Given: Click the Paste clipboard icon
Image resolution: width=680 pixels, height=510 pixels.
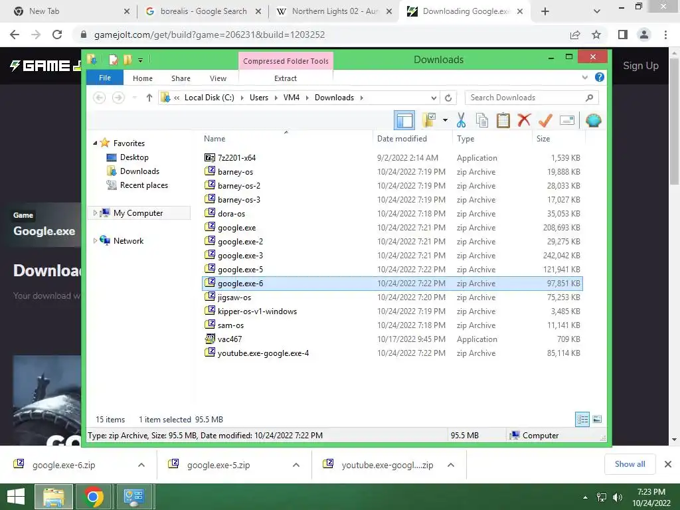Looking at the screenshot, I should 503,120.
